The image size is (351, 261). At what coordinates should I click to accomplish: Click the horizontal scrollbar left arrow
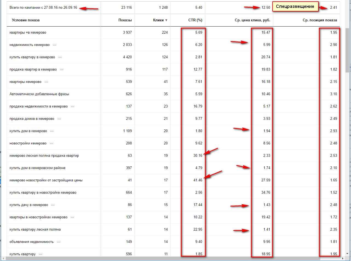click(3, 259)
